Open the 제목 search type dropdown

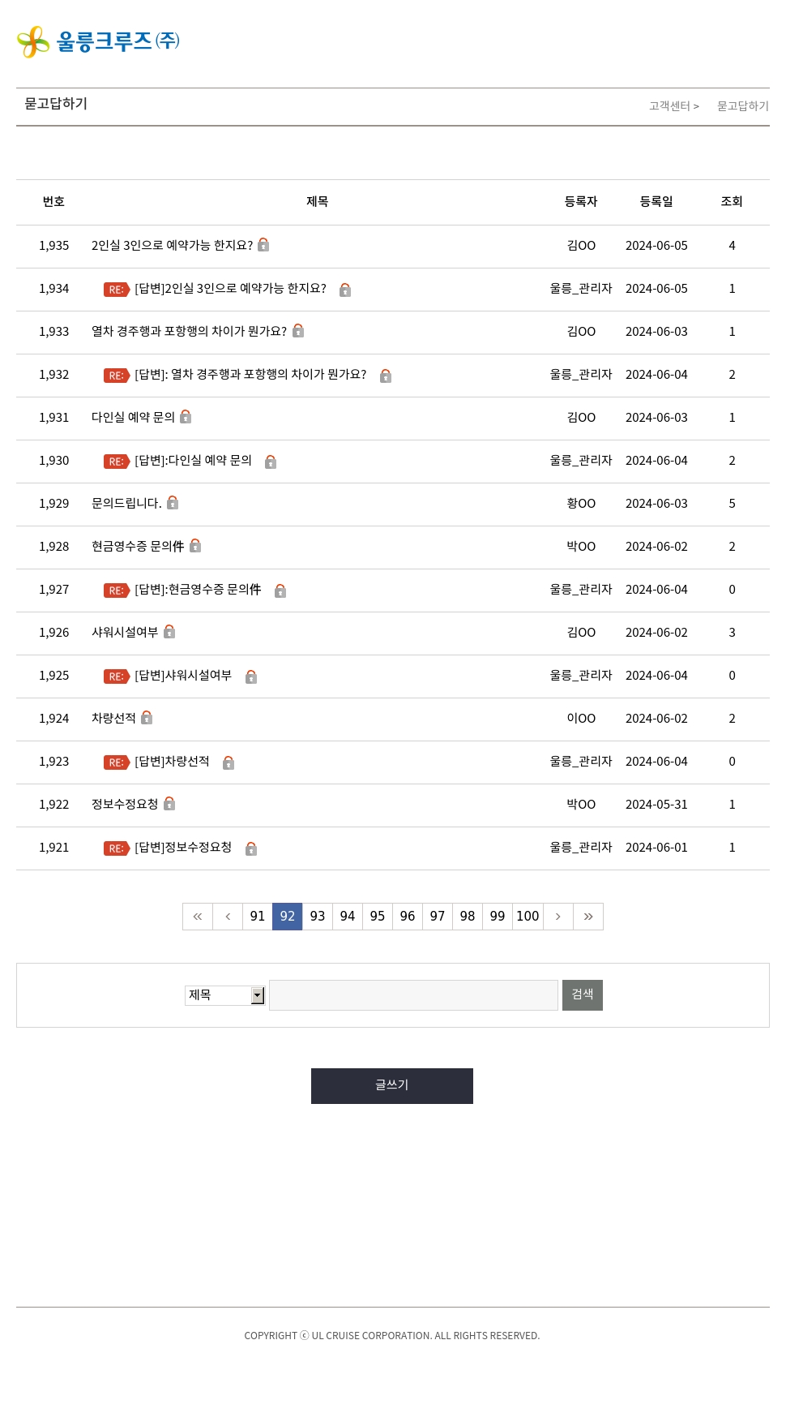click(225, 995)
